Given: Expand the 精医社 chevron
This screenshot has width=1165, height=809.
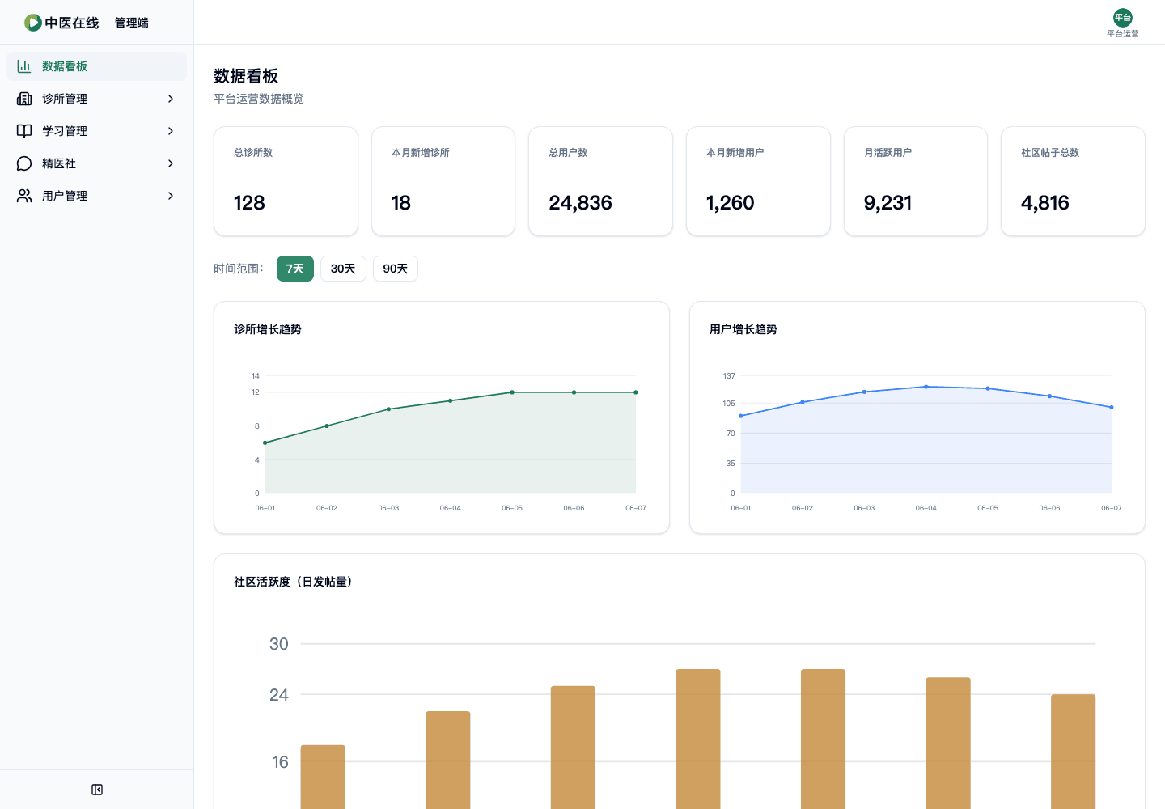Looking at the screenshot, I should click(x=170, y=163).
